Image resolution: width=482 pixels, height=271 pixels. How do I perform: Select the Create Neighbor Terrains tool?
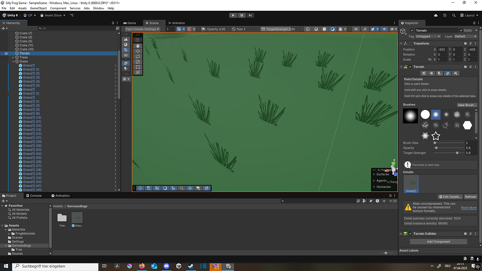pyautogui.click(x=424, y=73)
